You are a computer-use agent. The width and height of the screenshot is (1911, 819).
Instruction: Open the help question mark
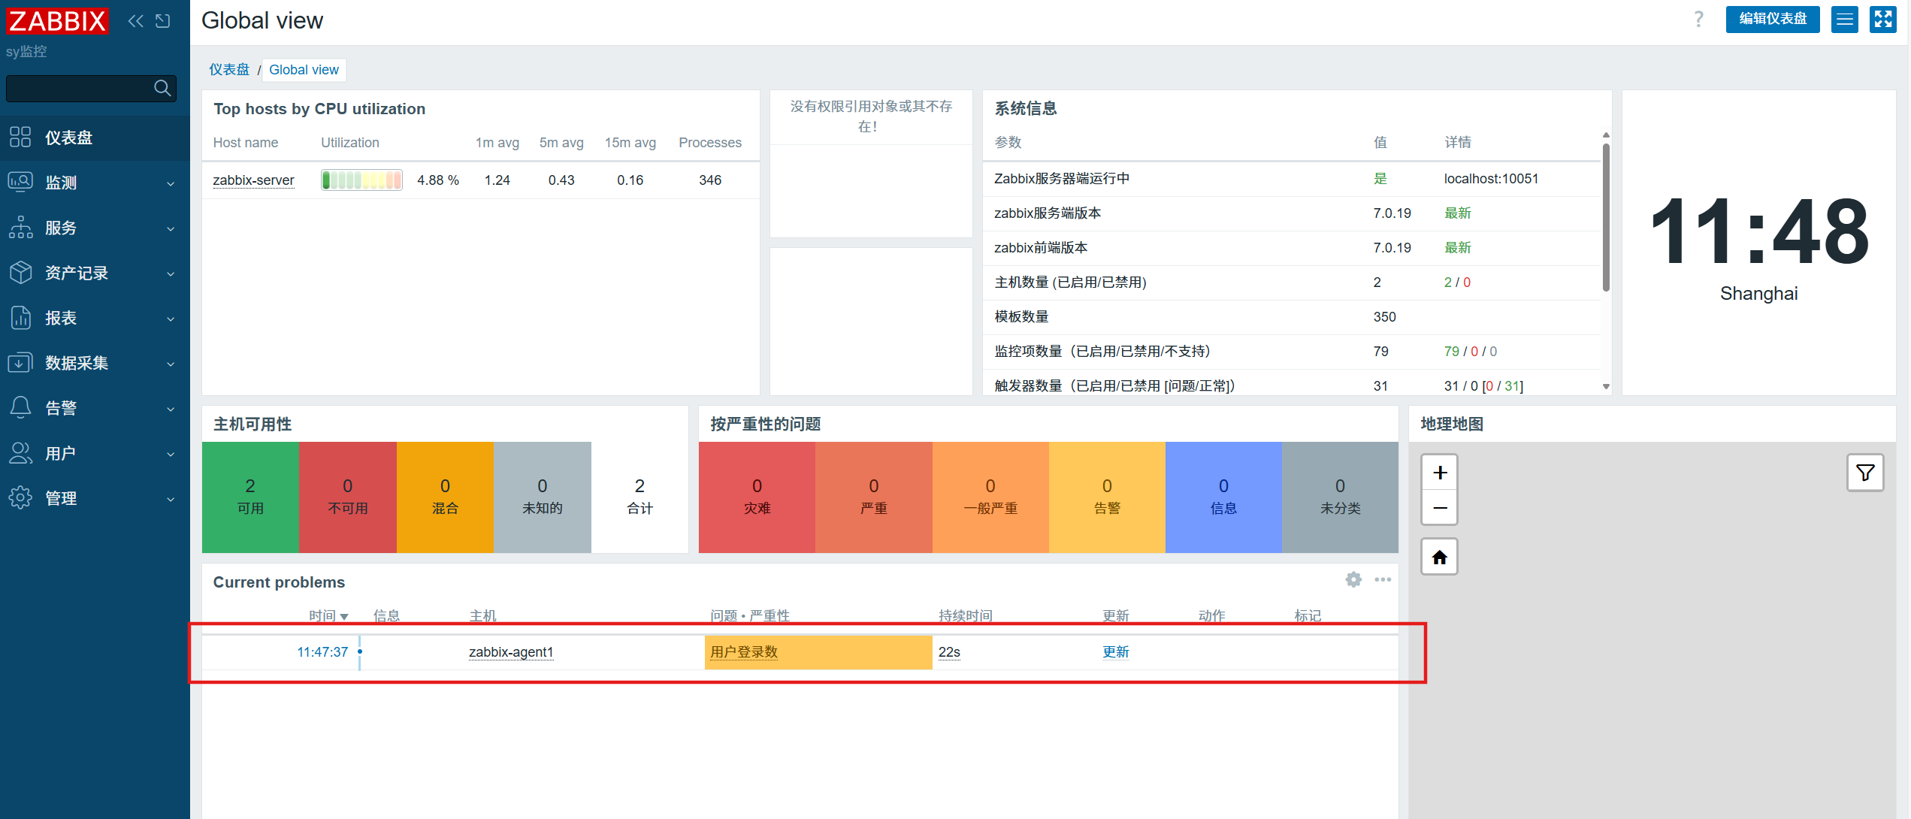(x=1698, y=20)
